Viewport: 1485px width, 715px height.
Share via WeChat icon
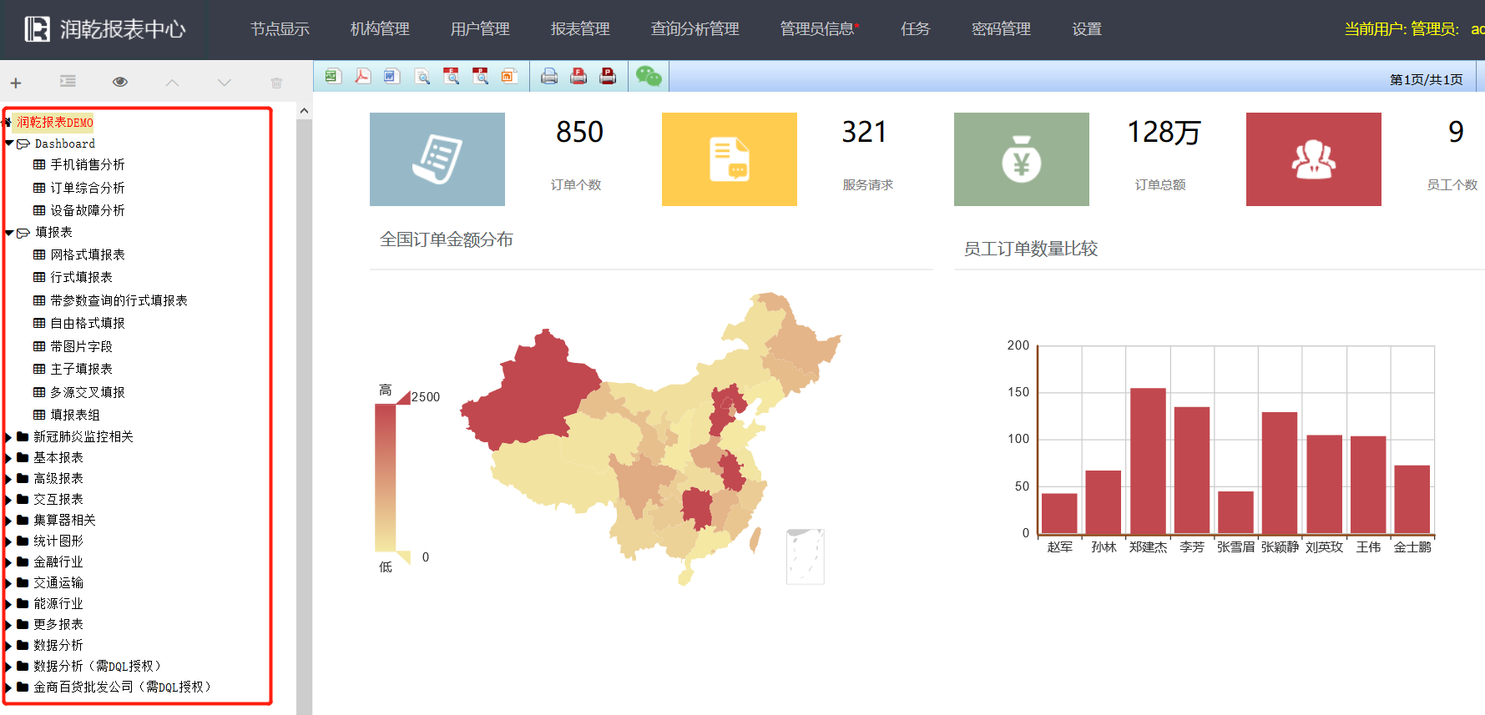(x=649, y=77)
